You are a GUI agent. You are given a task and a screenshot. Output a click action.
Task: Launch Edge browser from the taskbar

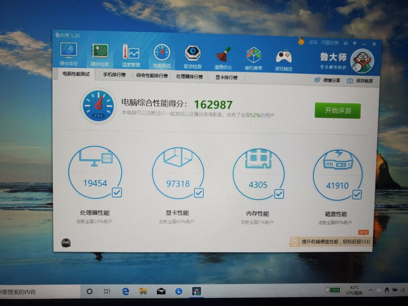click(x=125, y=291)
